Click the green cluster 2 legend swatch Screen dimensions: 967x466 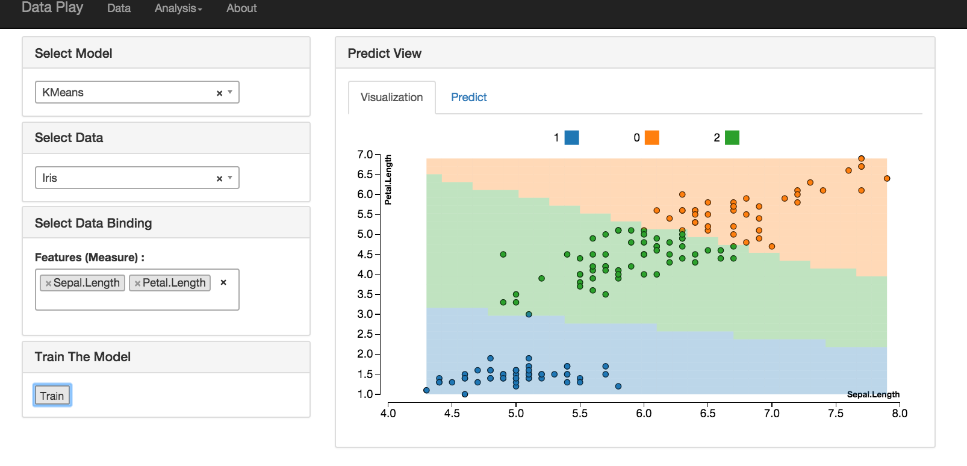coord(732,138)
